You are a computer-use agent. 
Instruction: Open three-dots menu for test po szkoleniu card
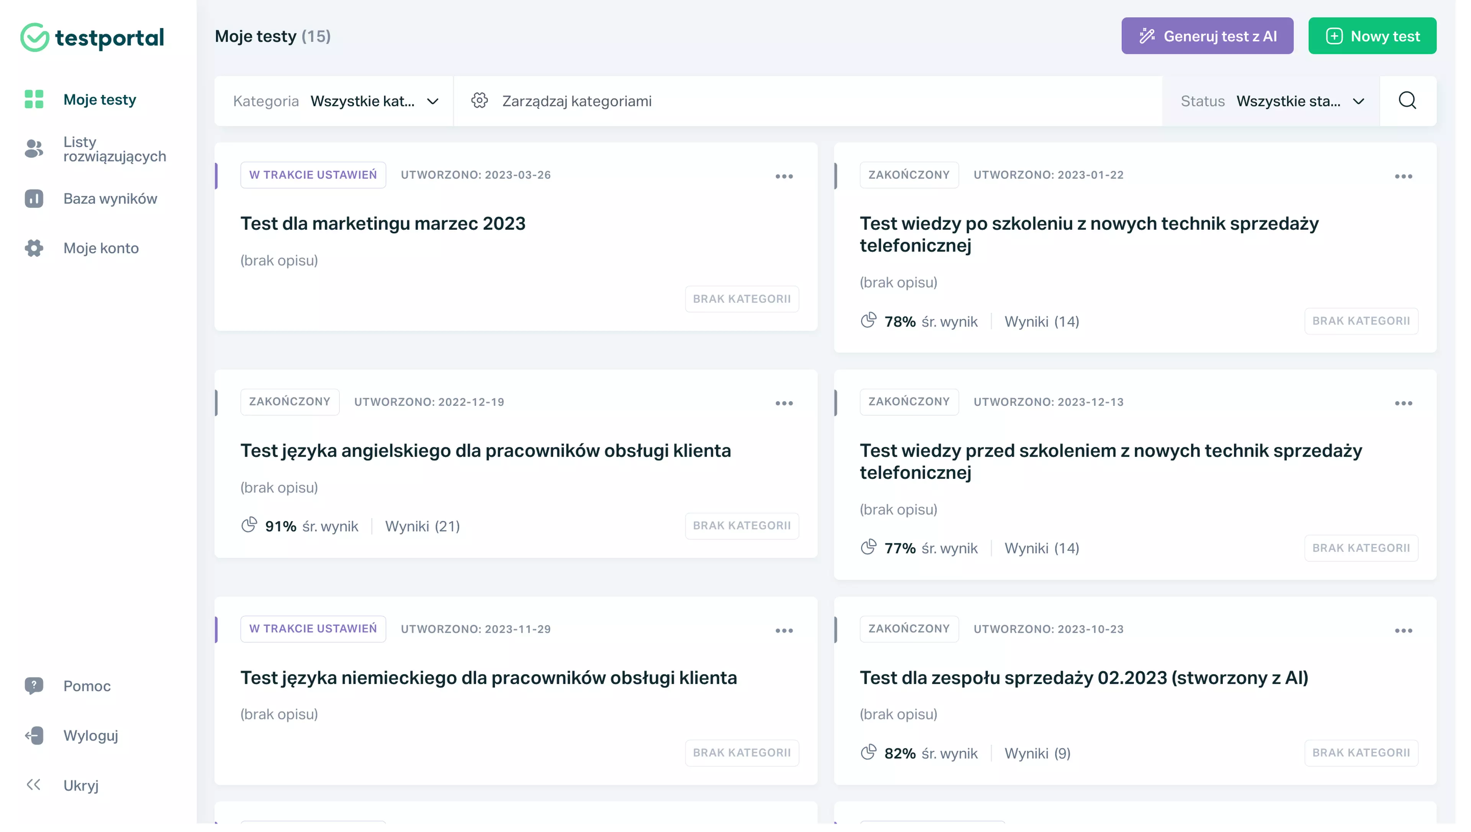pyautogui.click(x=1404, y=177)
